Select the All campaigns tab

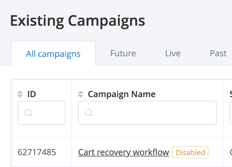pyautogui.click(x=53, y=54)
